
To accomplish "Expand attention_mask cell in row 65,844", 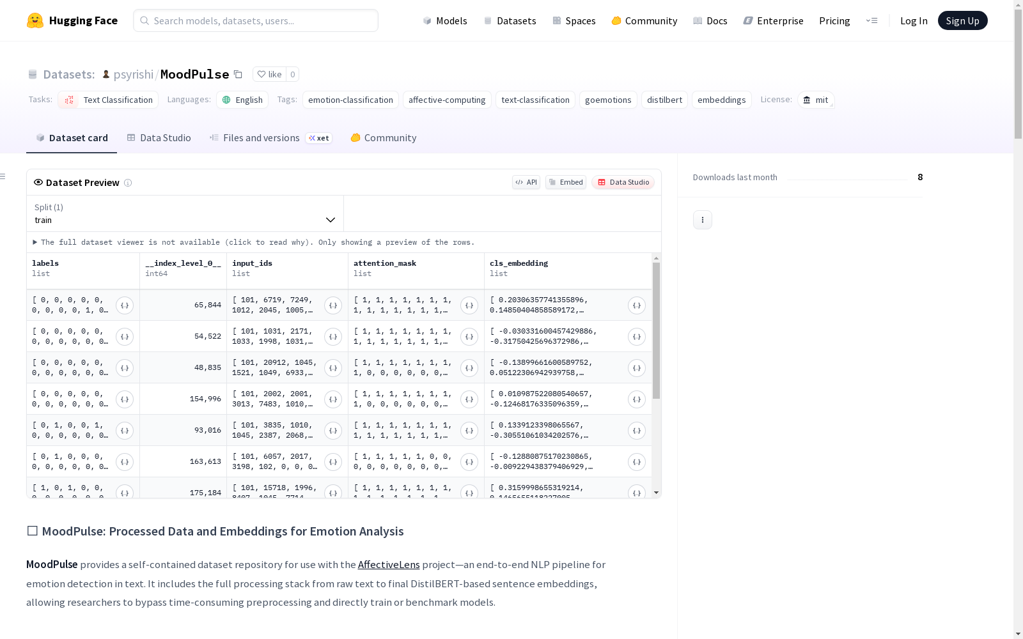I will [469, 305].
